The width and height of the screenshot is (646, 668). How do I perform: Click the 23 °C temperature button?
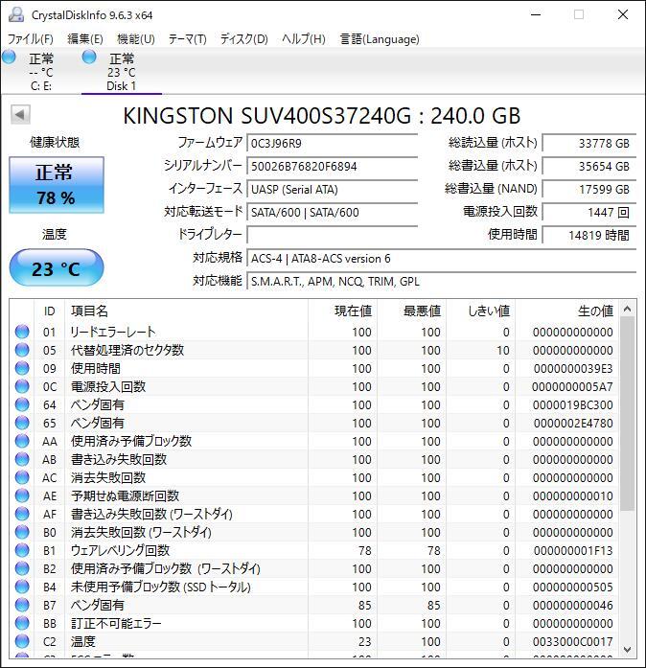(57, 268)
